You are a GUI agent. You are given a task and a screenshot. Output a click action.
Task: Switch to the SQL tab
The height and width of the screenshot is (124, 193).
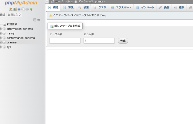point(68,7)
